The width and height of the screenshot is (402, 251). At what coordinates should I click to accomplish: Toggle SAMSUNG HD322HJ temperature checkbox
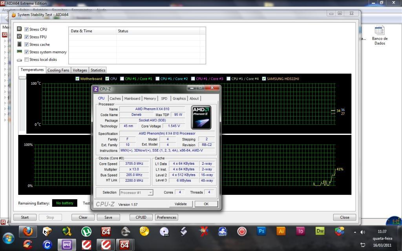(x=264, y=78)
